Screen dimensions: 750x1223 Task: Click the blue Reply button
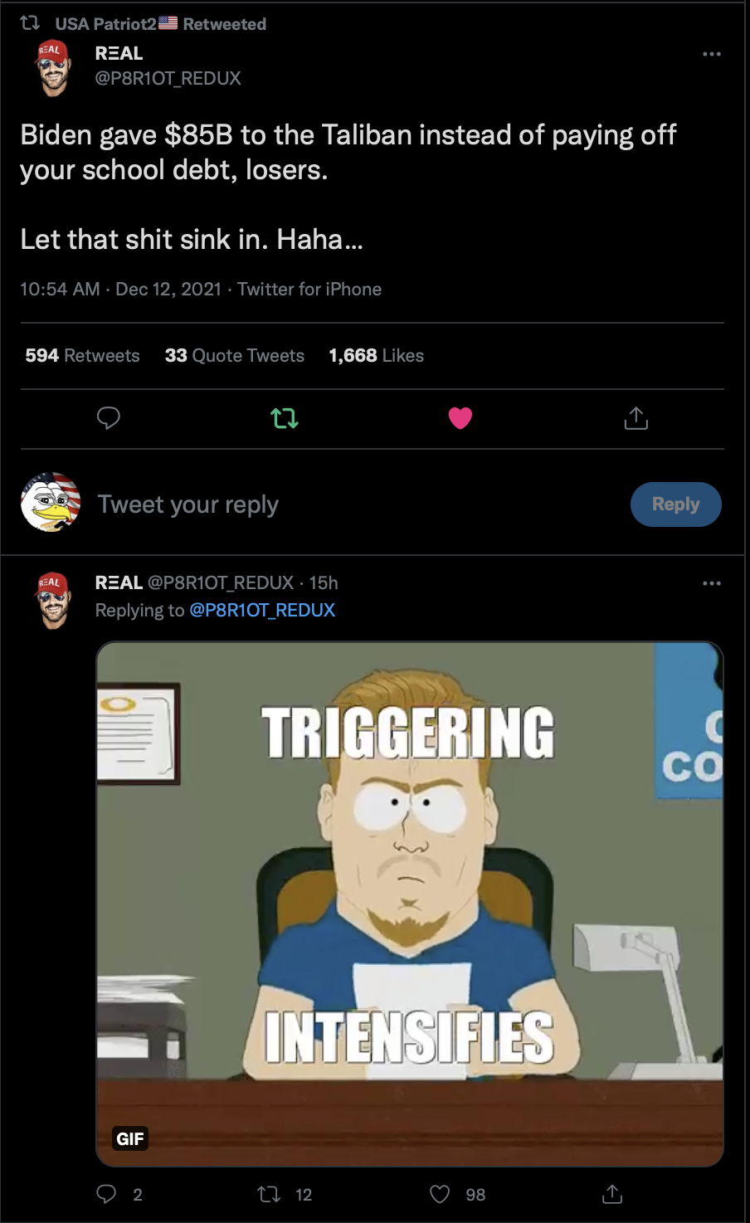tap(676, 504)
